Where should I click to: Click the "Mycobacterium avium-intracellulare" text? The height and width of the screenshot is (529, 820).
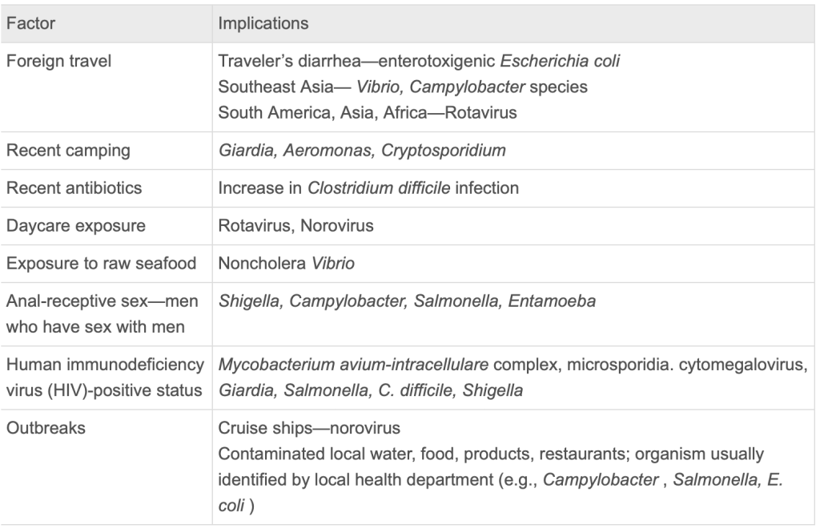[x=353, y=365]
